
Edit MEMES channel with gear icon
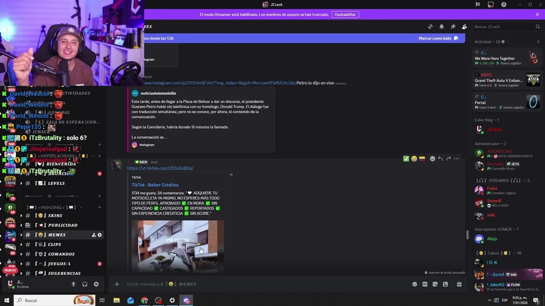coord(100,235)
